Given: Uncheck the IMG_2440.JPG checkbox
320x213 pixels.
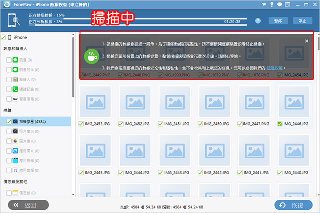Looking at the screenshot, I should pyautogui.click(x=280, y=173).
